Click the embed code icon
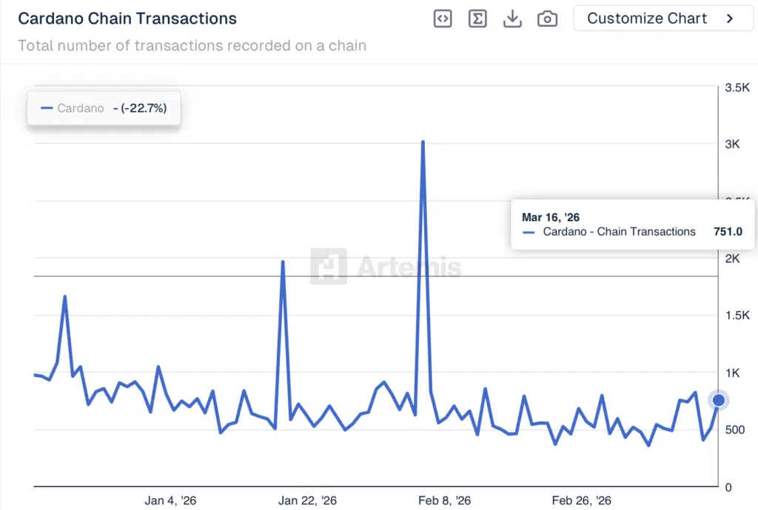This screenshot has height=510, width=758. click(x=442, y=18)
